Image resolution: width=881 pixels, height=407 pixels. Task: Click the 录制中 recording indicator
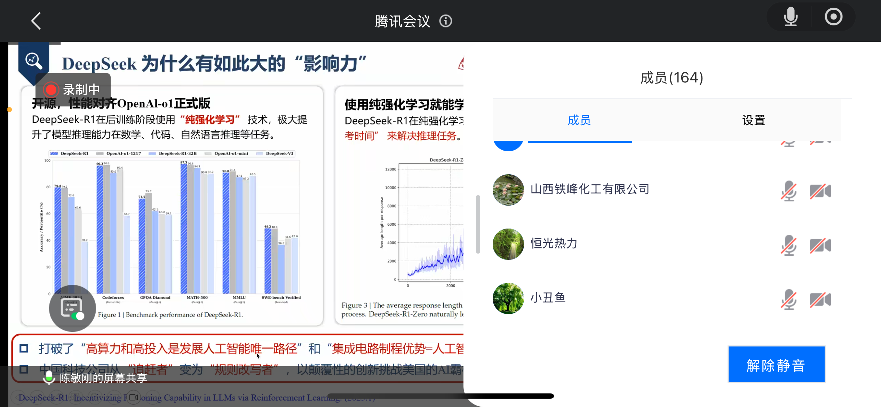[73, 90]
